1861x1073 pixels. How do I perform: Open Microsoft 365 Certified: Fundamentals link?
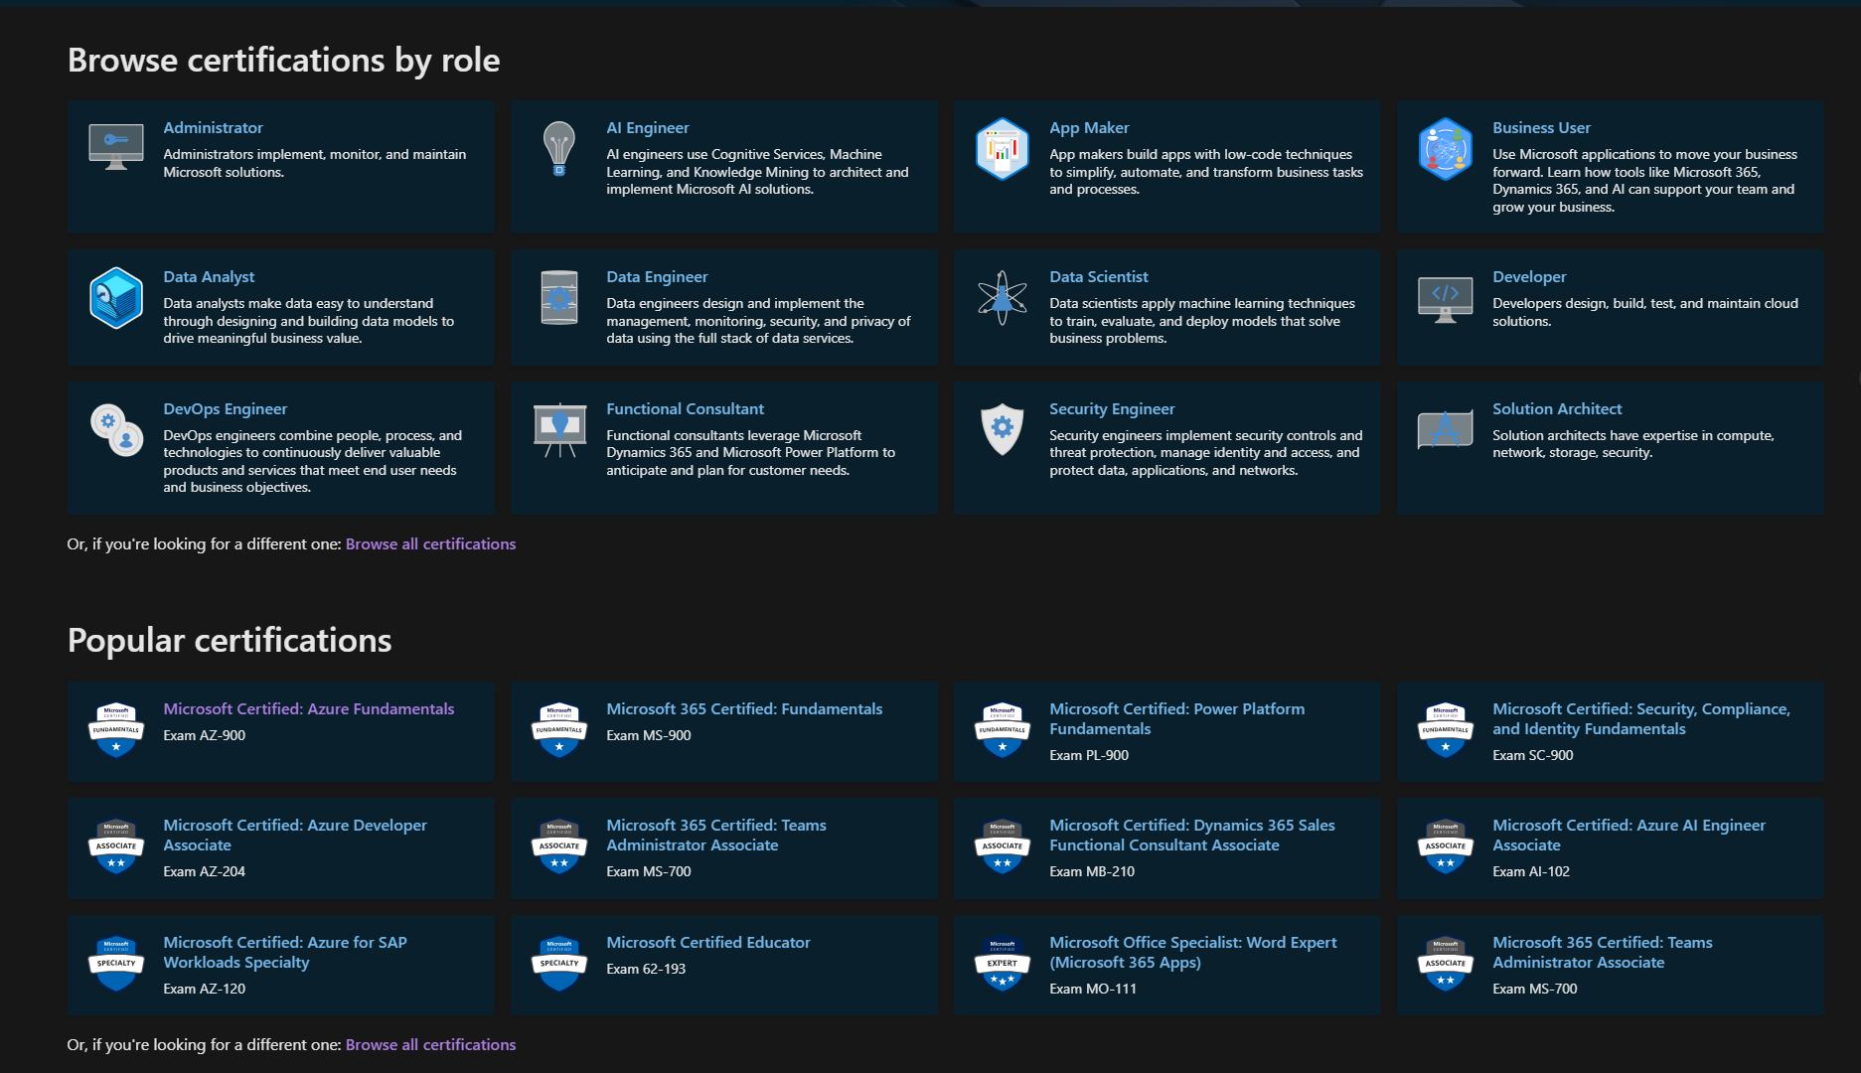(744, 709)
